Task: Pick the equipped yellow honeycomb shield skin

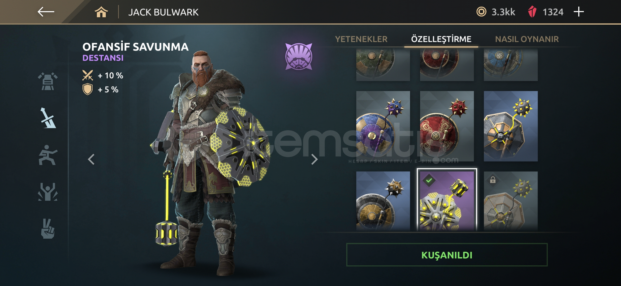Action: click(447, 200)
